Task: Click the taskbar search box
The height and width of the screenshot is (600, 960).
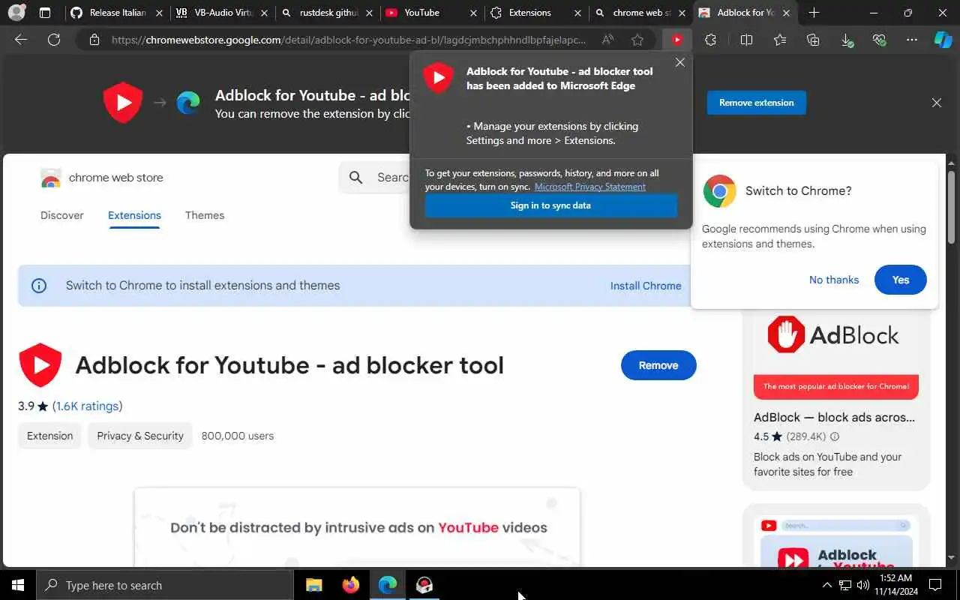Action: [x=165, y=585]
